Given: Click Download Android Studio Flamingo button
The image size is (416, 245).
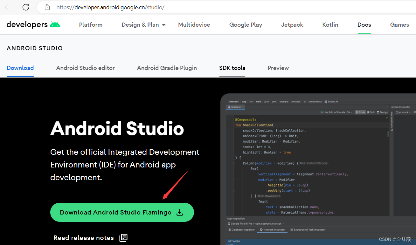Looking at the screenshot, I should (122, 212).
